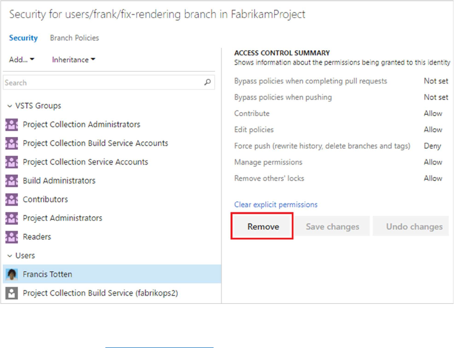This screenshot has height=348, width=454.
Task: Click the Build Administrators group icon
Action: 11,181
